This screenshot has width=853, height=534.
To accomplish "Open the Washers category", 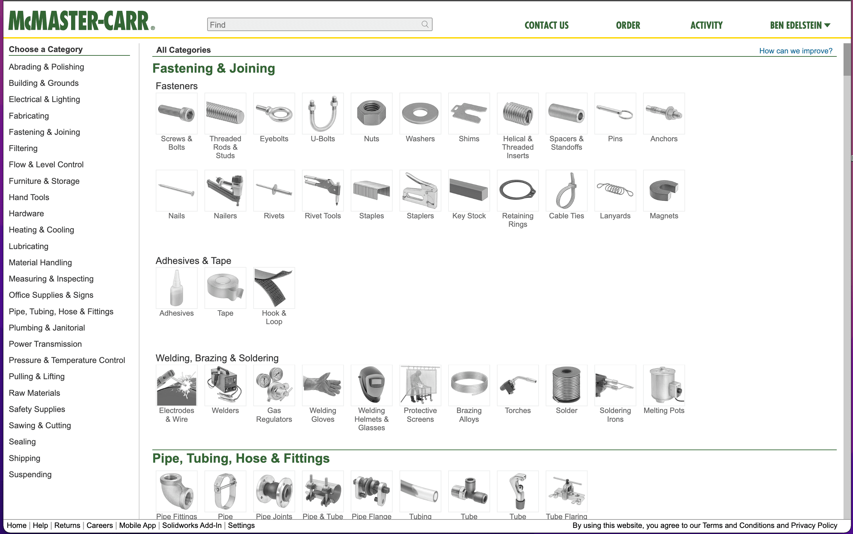I will [420, 113].
